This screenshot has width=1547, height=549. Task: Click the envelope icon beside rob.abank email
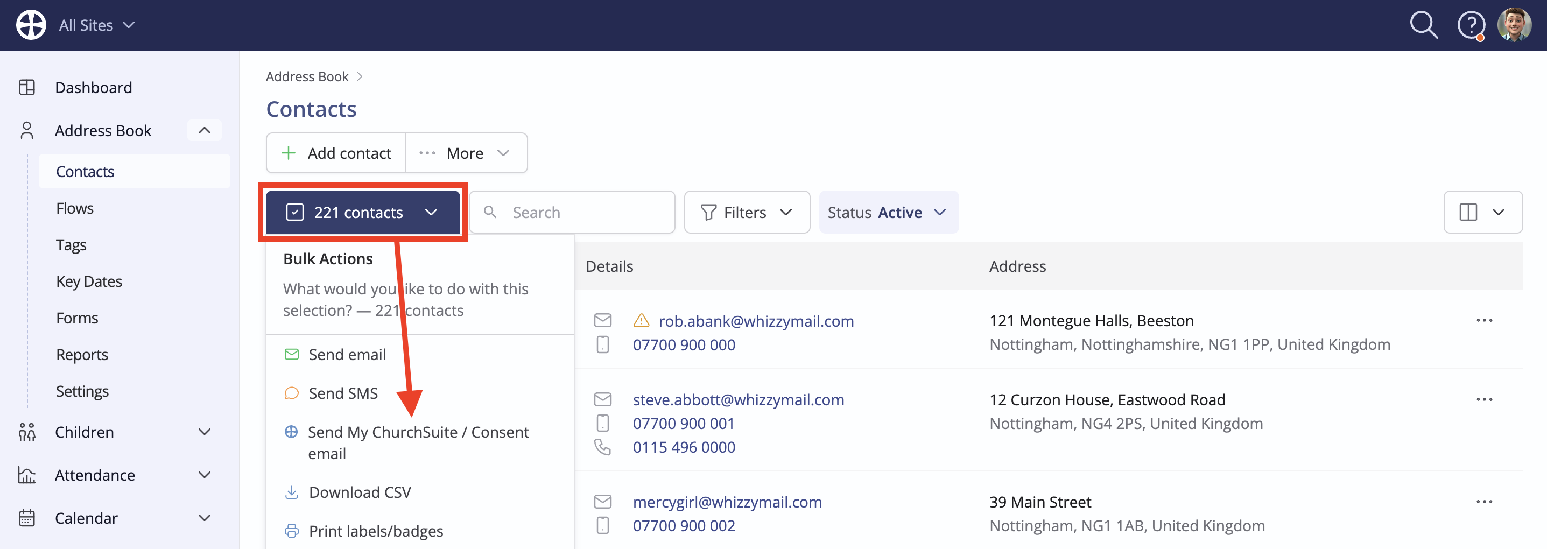(602, 321)
